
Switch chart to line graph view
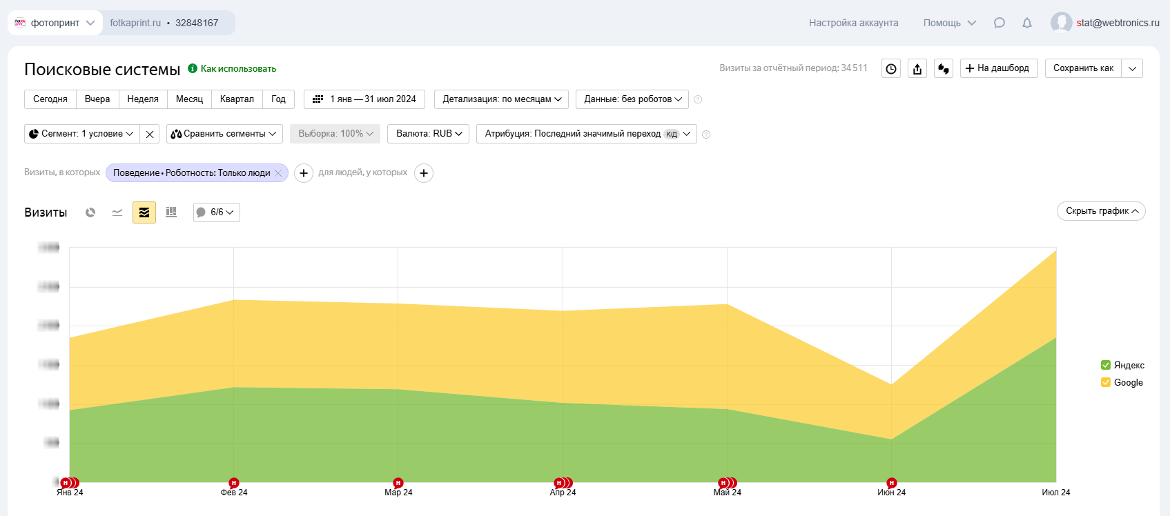117,212
